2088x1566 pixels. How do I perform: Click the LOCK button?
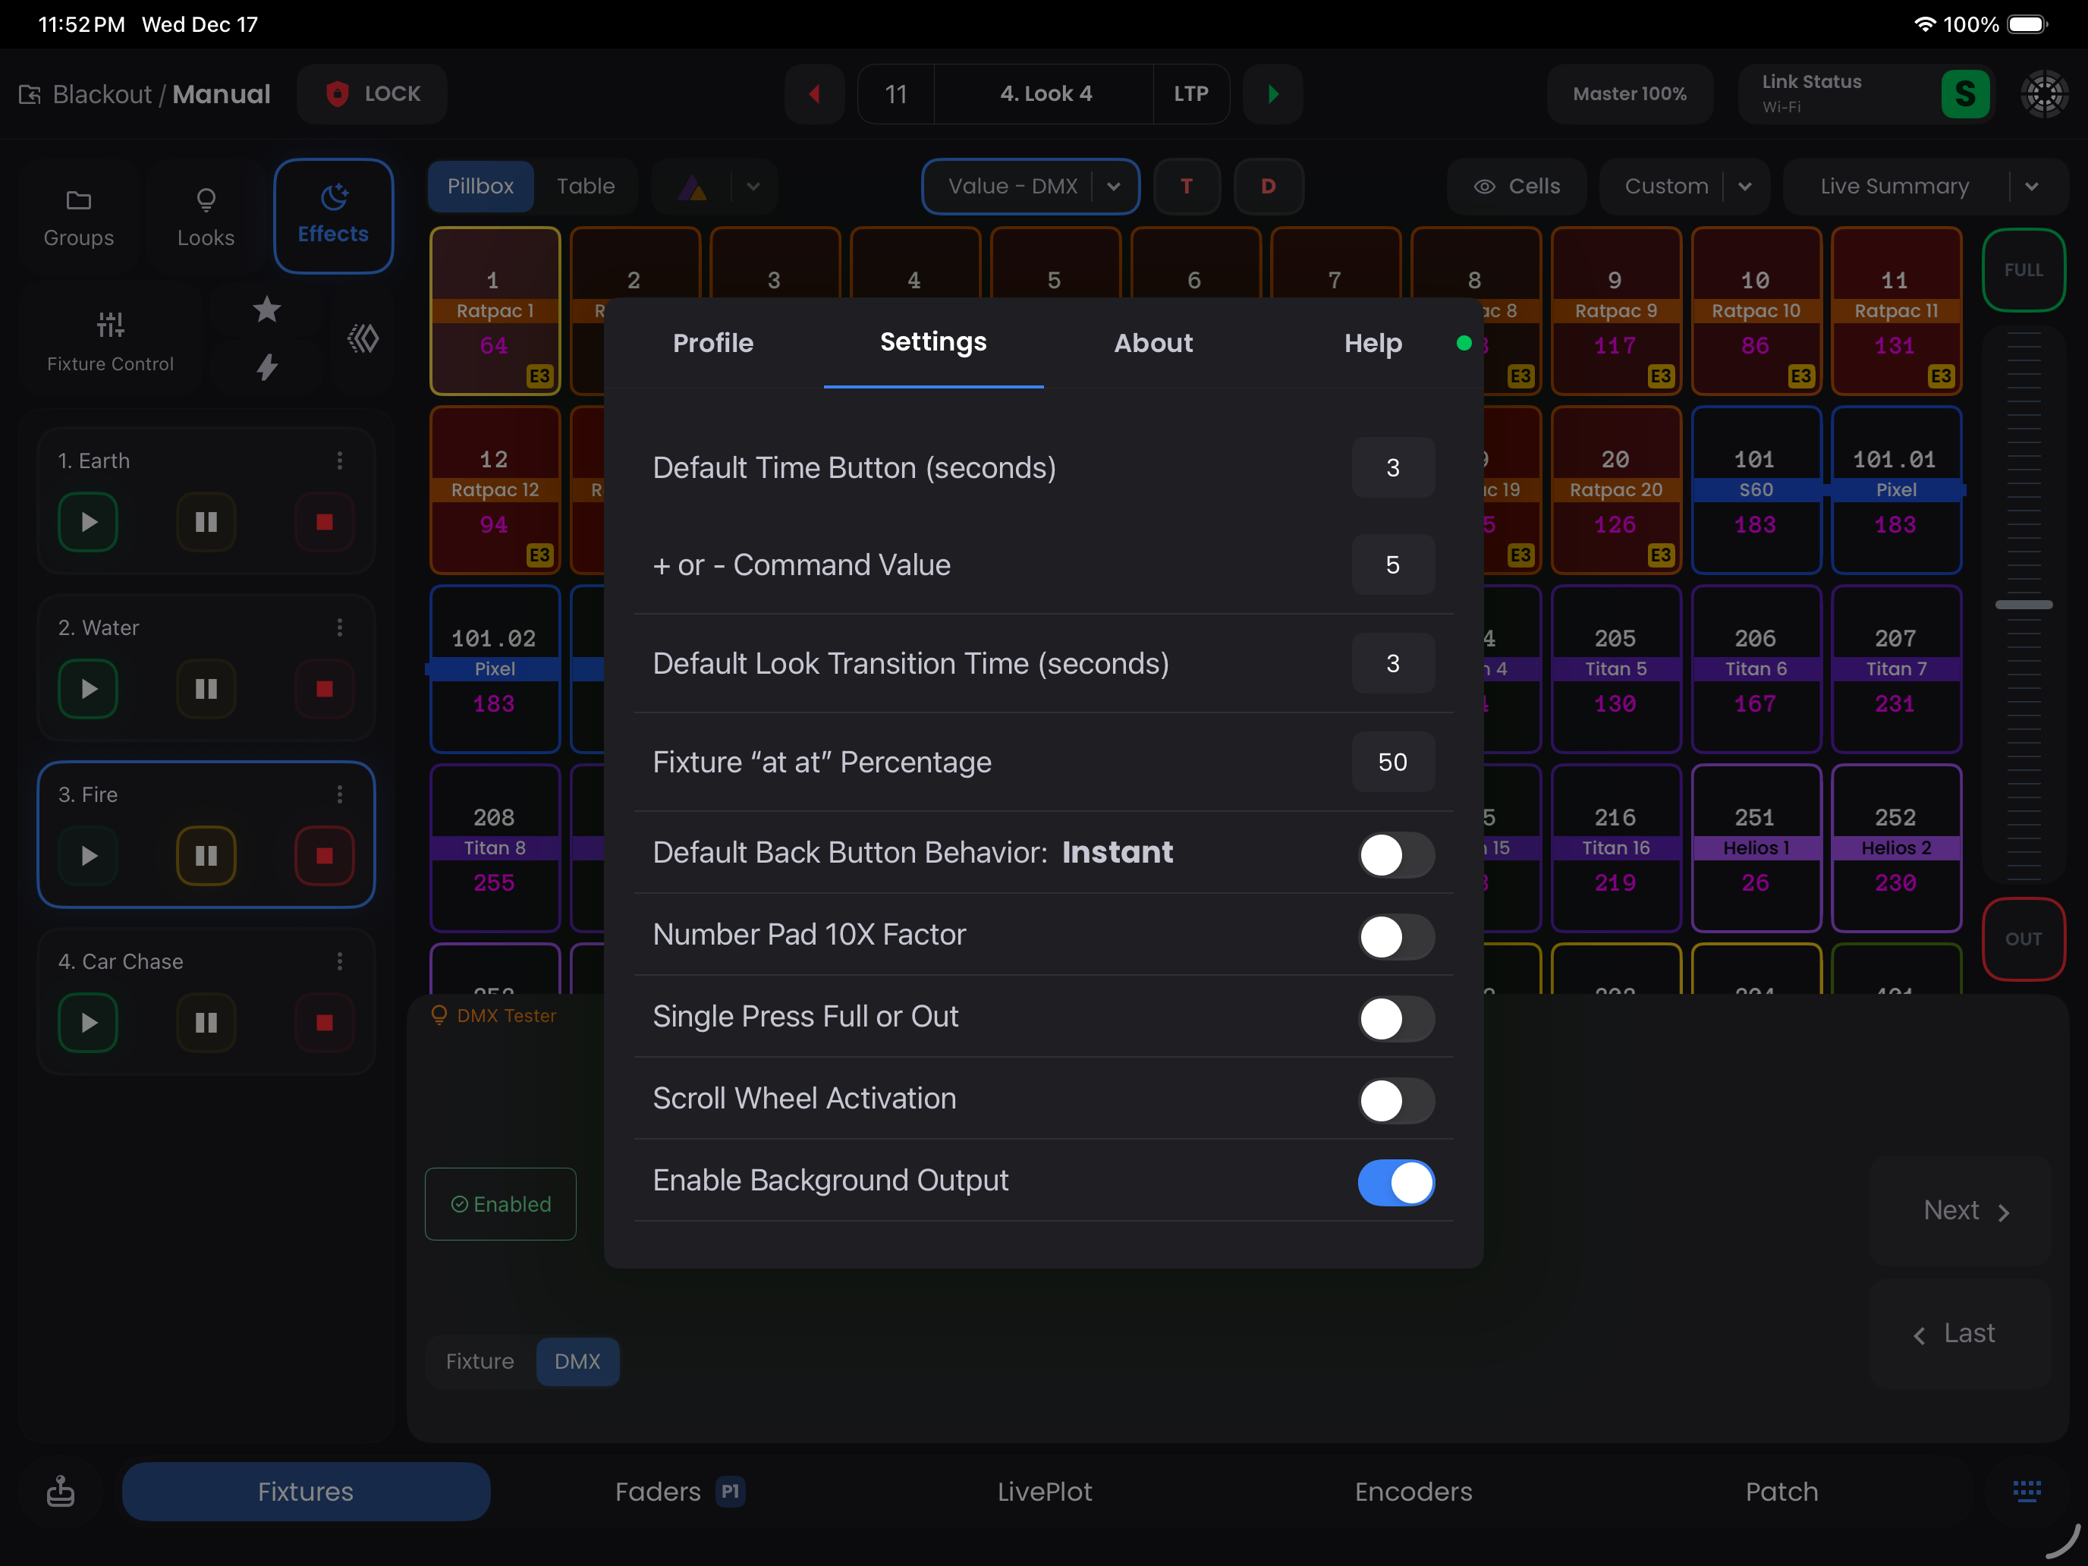click(372, 93)
